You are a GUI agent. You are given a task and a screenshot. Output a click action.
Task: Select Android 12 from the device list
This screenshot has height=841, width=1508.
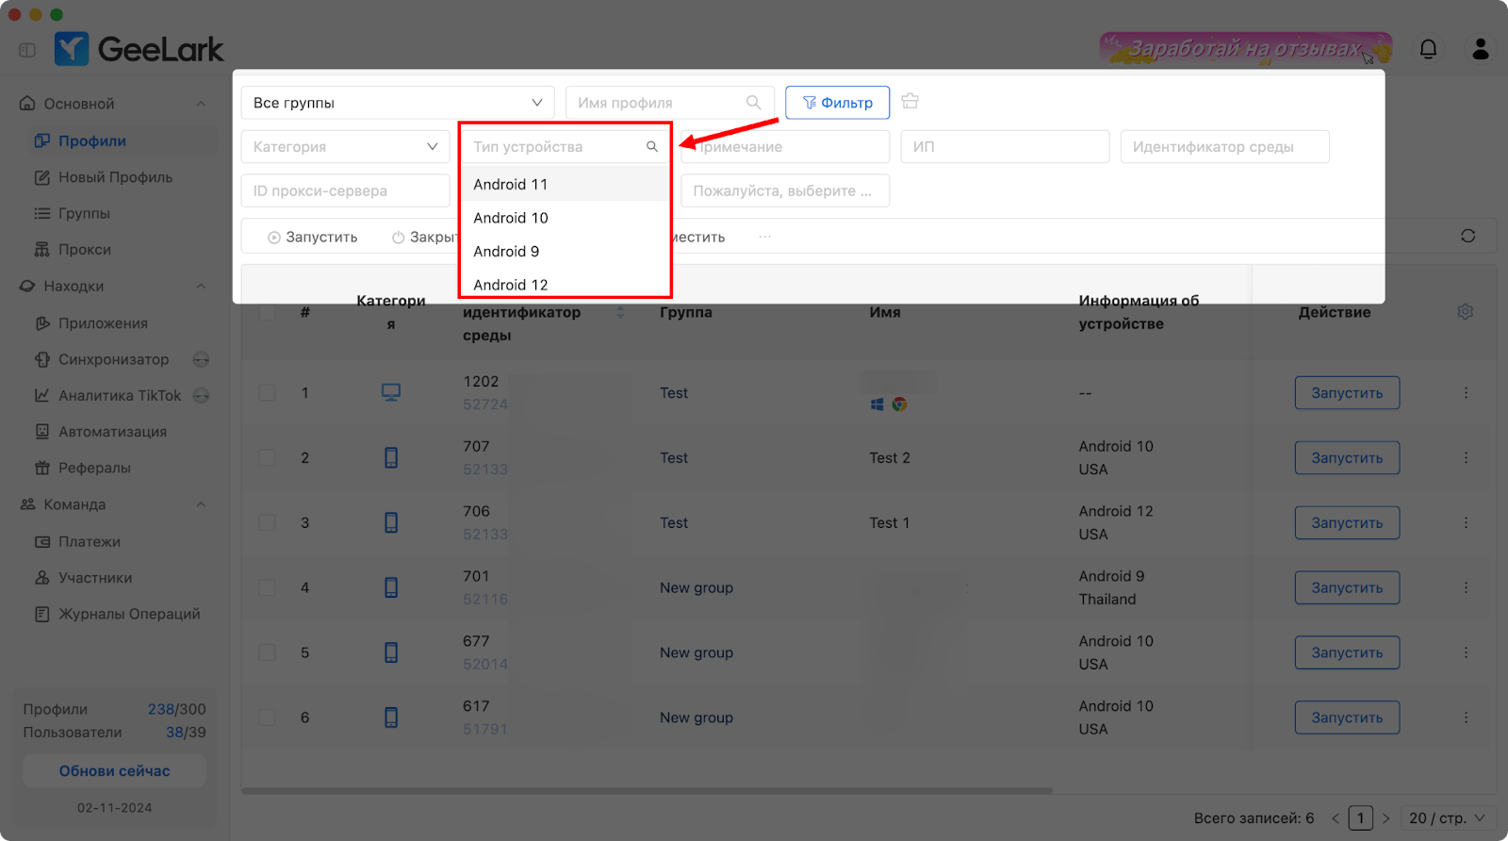565,285
